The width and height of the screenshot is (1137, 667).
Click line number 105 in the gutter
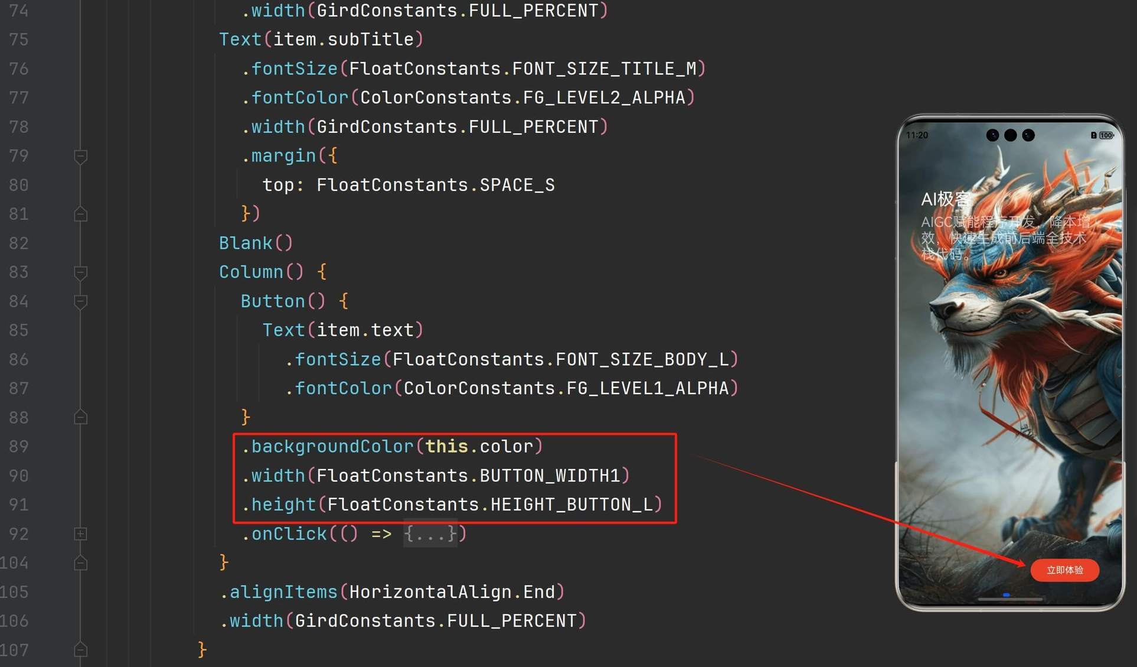click(x=14, y=592)
